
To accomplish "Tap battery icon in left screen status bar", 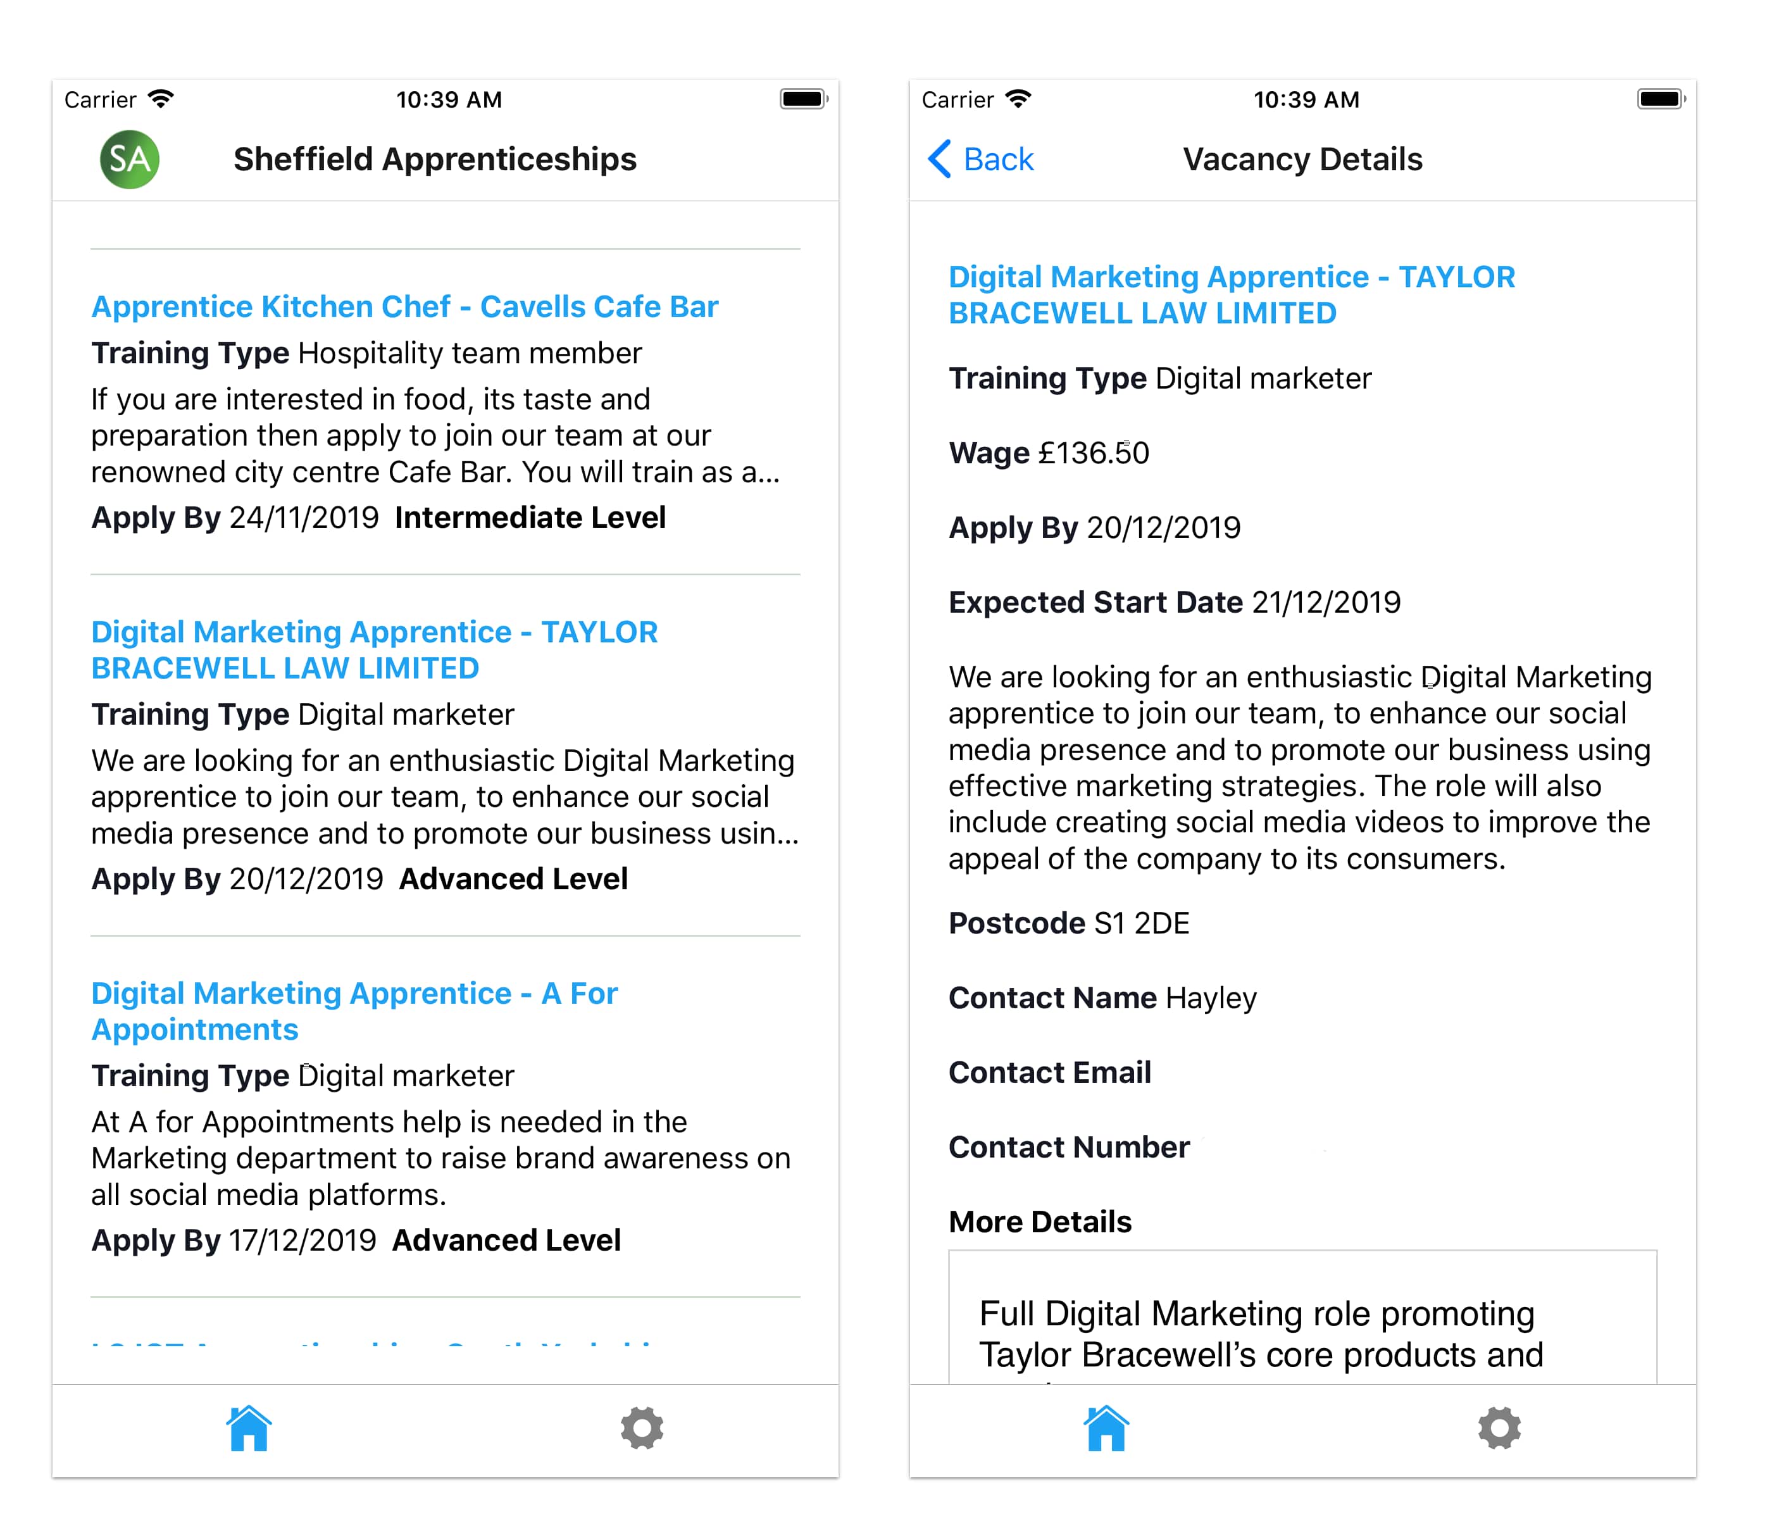I will (803, 99).
